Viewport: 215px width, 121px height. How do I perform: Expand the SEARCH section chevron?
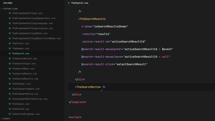(2, 119)
